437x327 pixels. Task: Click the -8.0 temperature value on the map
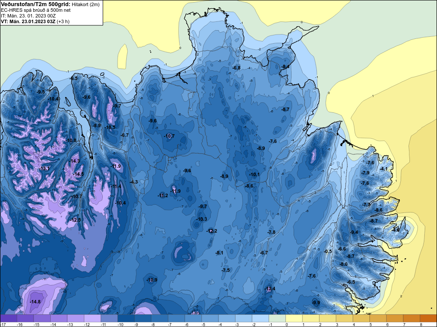(x=343, y=264)
